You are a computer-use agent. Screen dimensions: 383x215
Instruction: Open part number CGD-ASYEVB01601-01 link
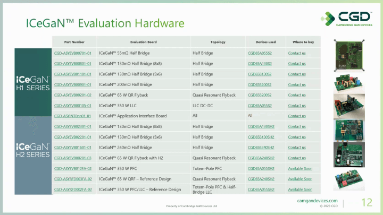click(72, 148)
